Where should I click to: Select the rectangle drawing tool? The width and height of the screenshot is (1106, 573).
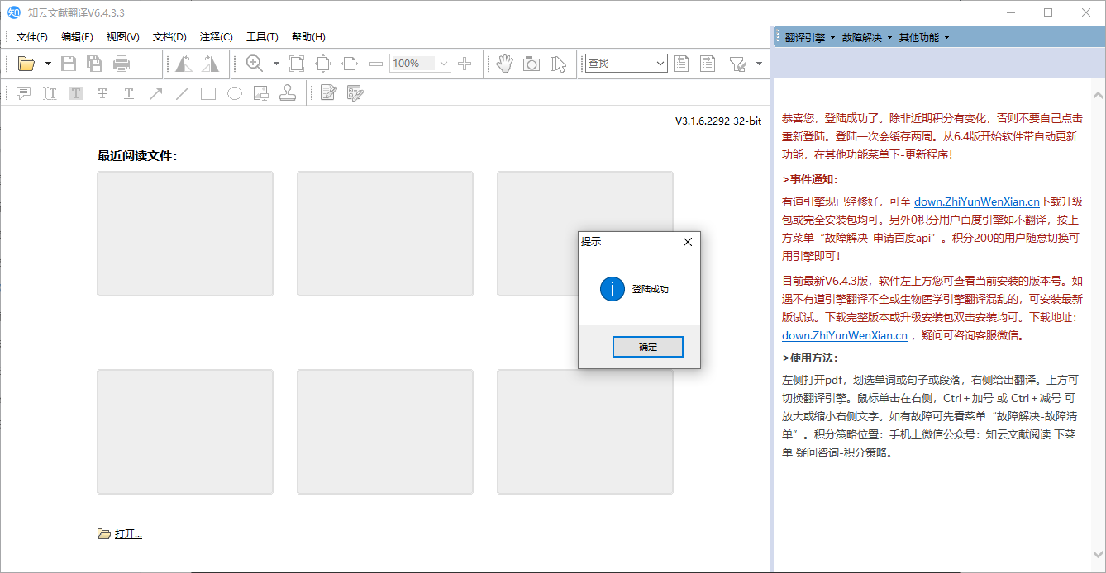[208, 93]
